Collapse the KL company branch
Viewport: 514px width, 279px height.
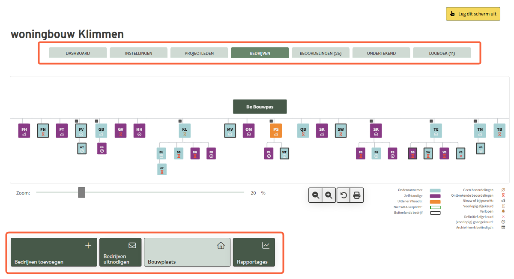coord(180,121)
